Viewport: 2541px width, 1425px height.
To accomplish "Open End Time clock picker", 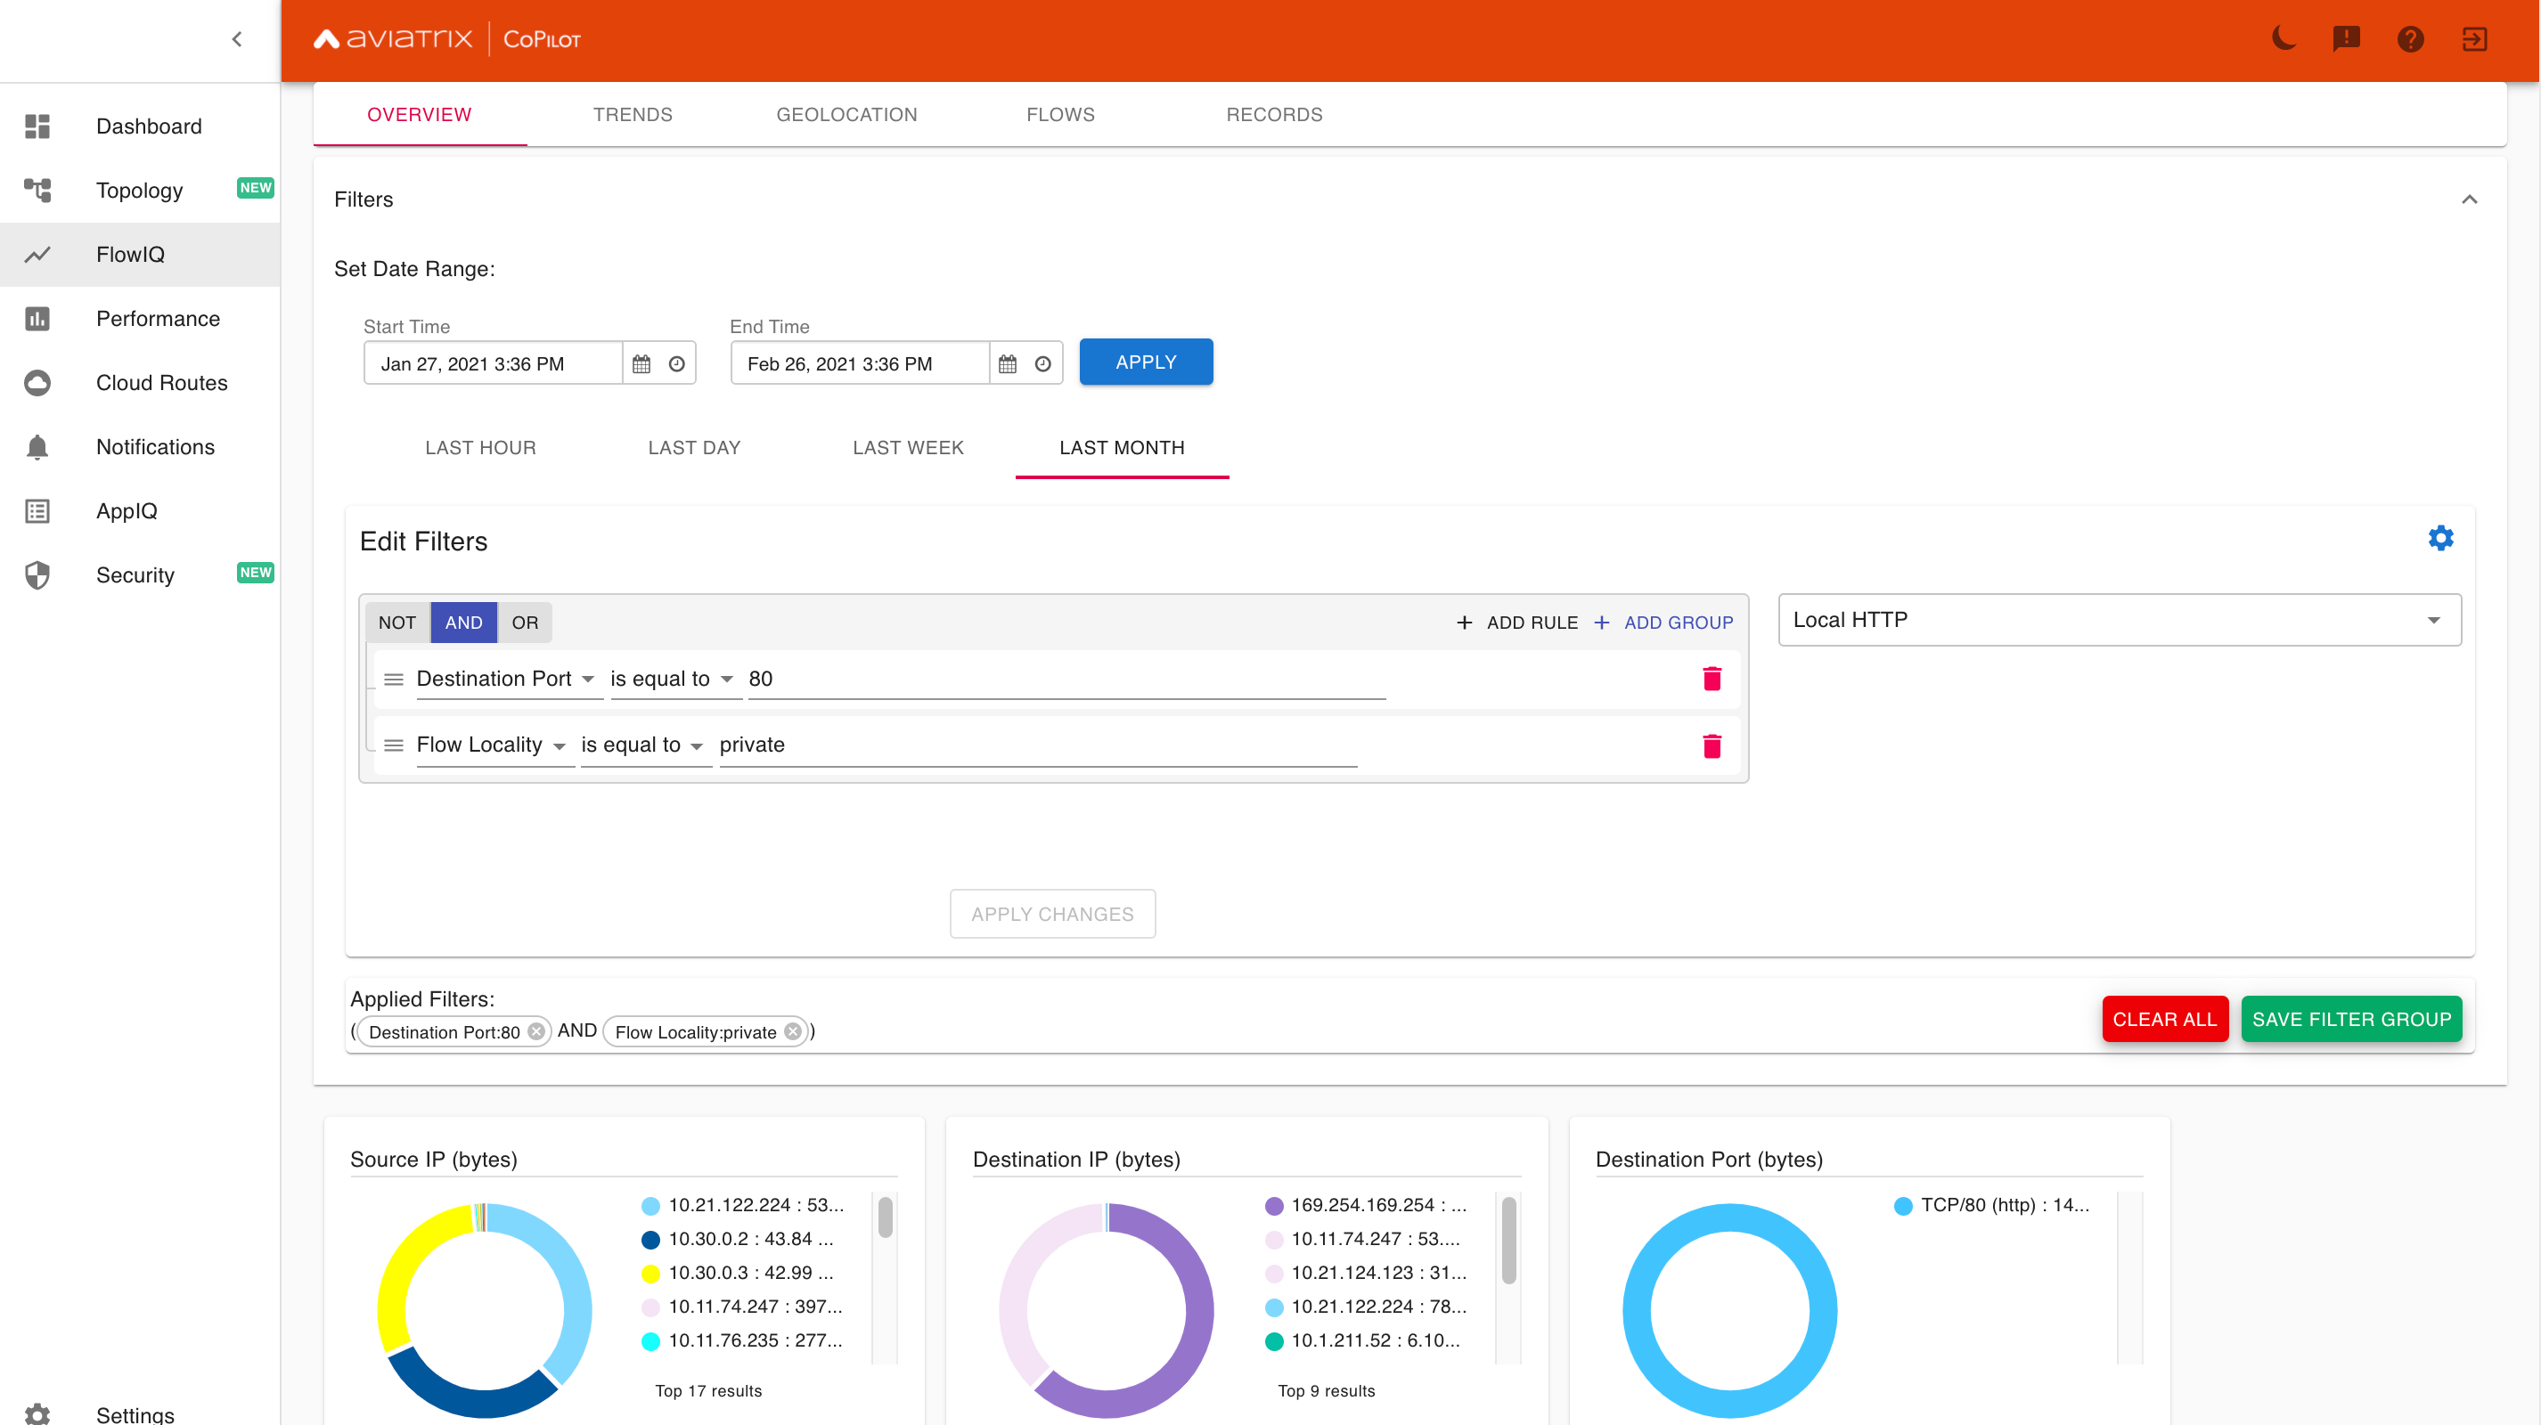I will pyautogui.click(x=1042, y=364).
